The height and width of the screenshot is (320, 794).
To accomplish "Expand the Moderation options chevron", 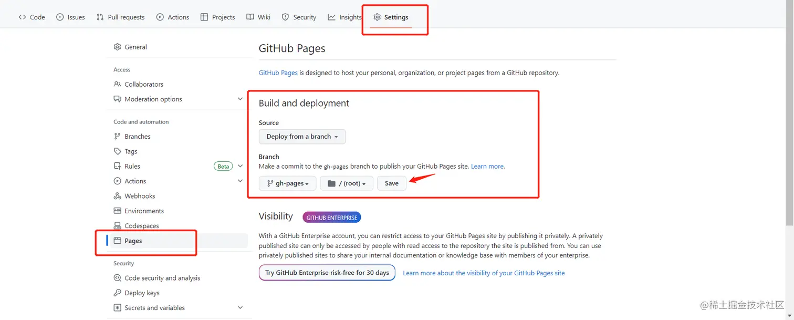I will point(240,99).
